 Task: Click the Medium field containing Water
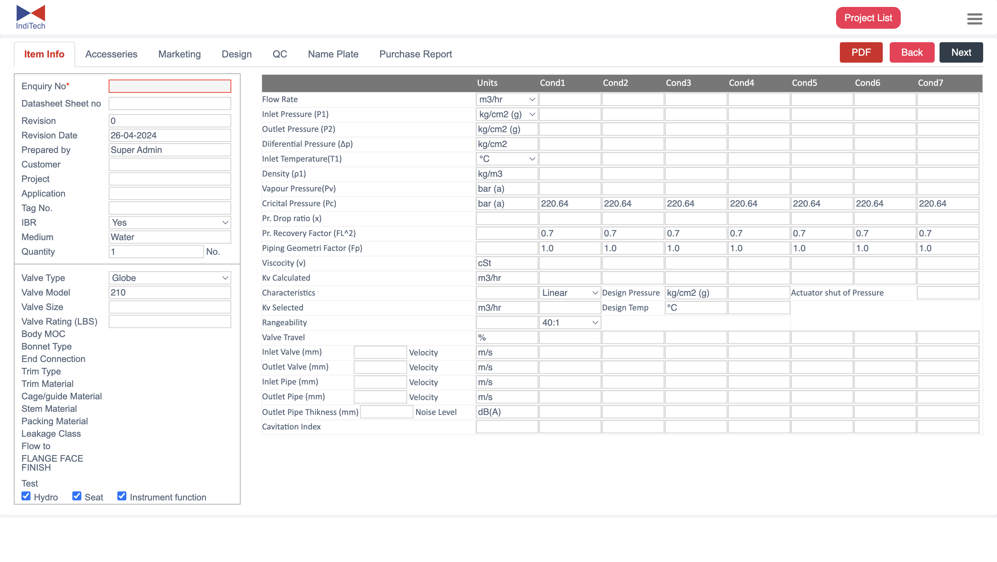170,237
